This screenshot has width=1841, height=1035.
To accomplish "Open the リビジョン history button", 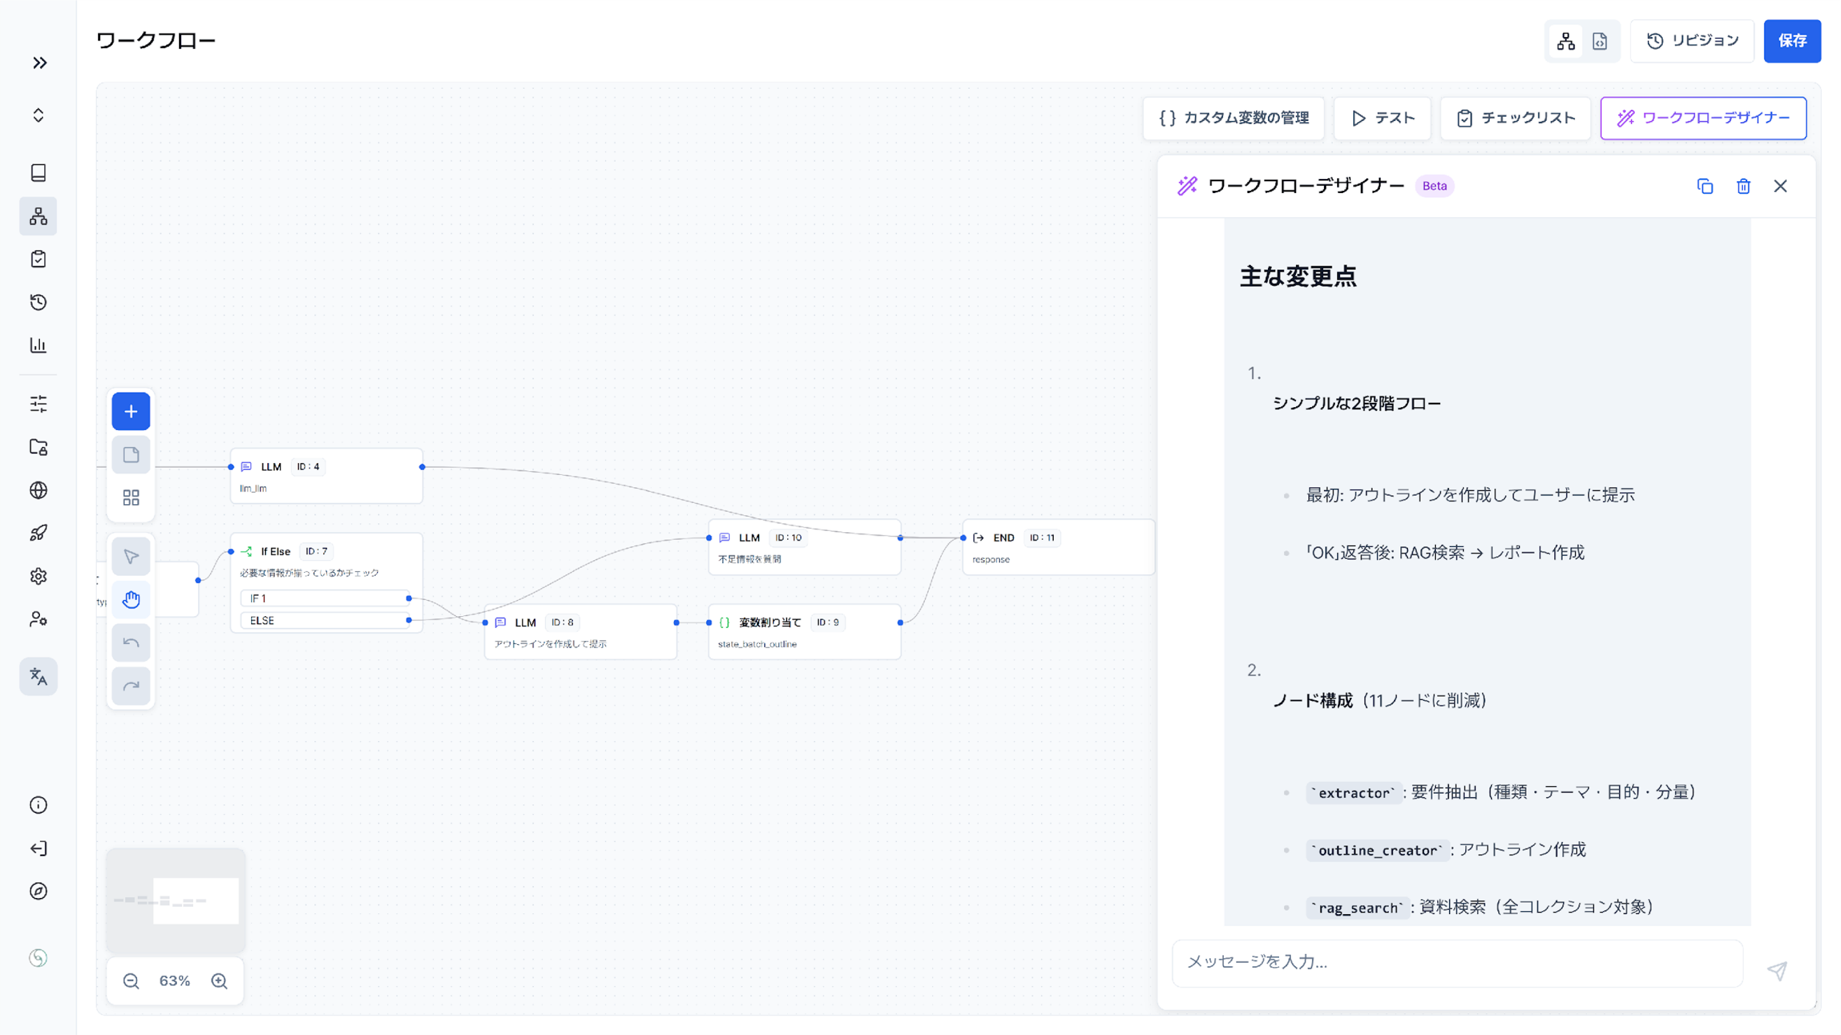I will [x=1693, y=41].
